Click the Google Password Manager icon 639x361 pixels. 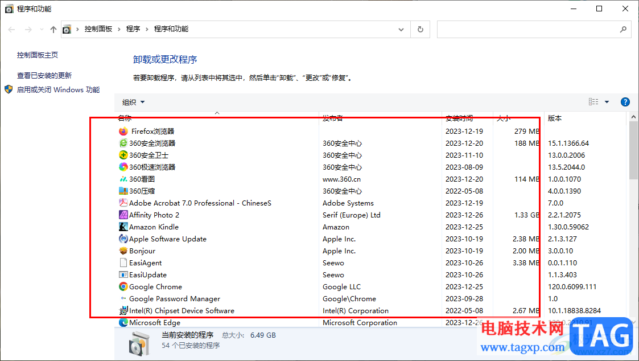click(x=123, y=298)
